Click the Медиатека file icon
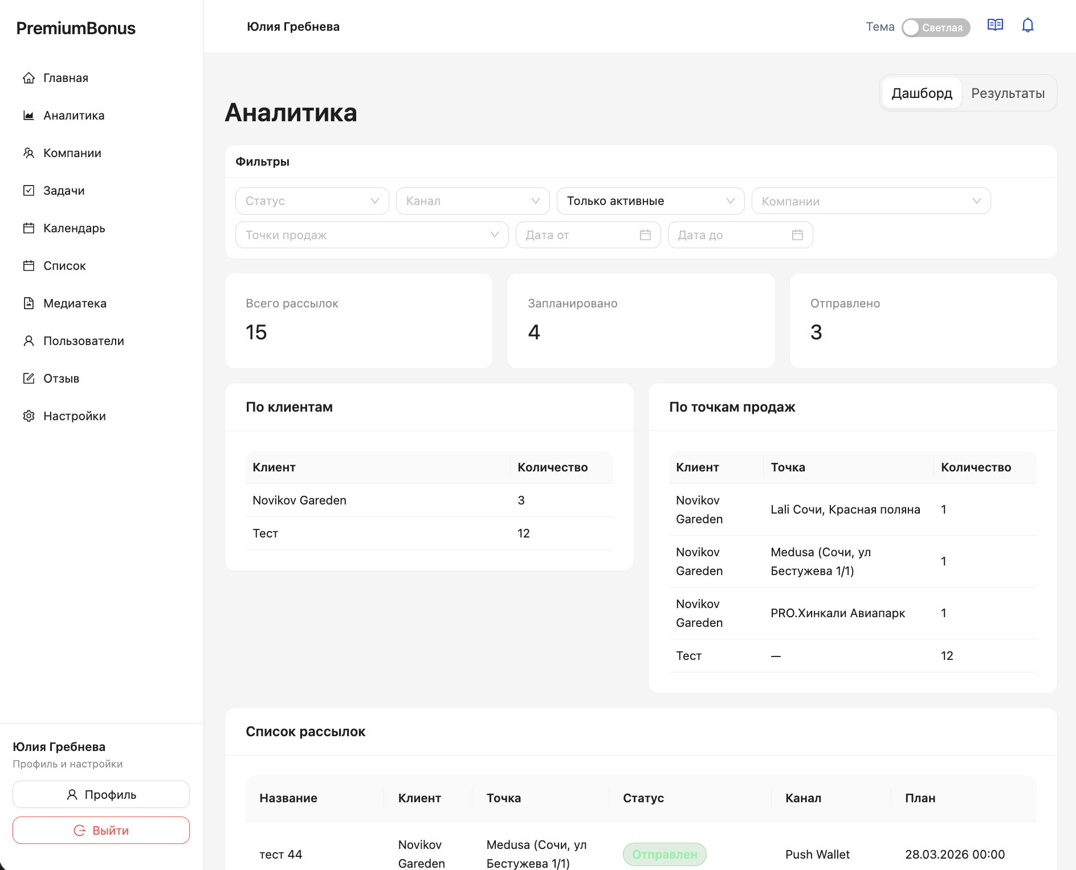This screenshot has width=1076, height=870. [28, 303]
